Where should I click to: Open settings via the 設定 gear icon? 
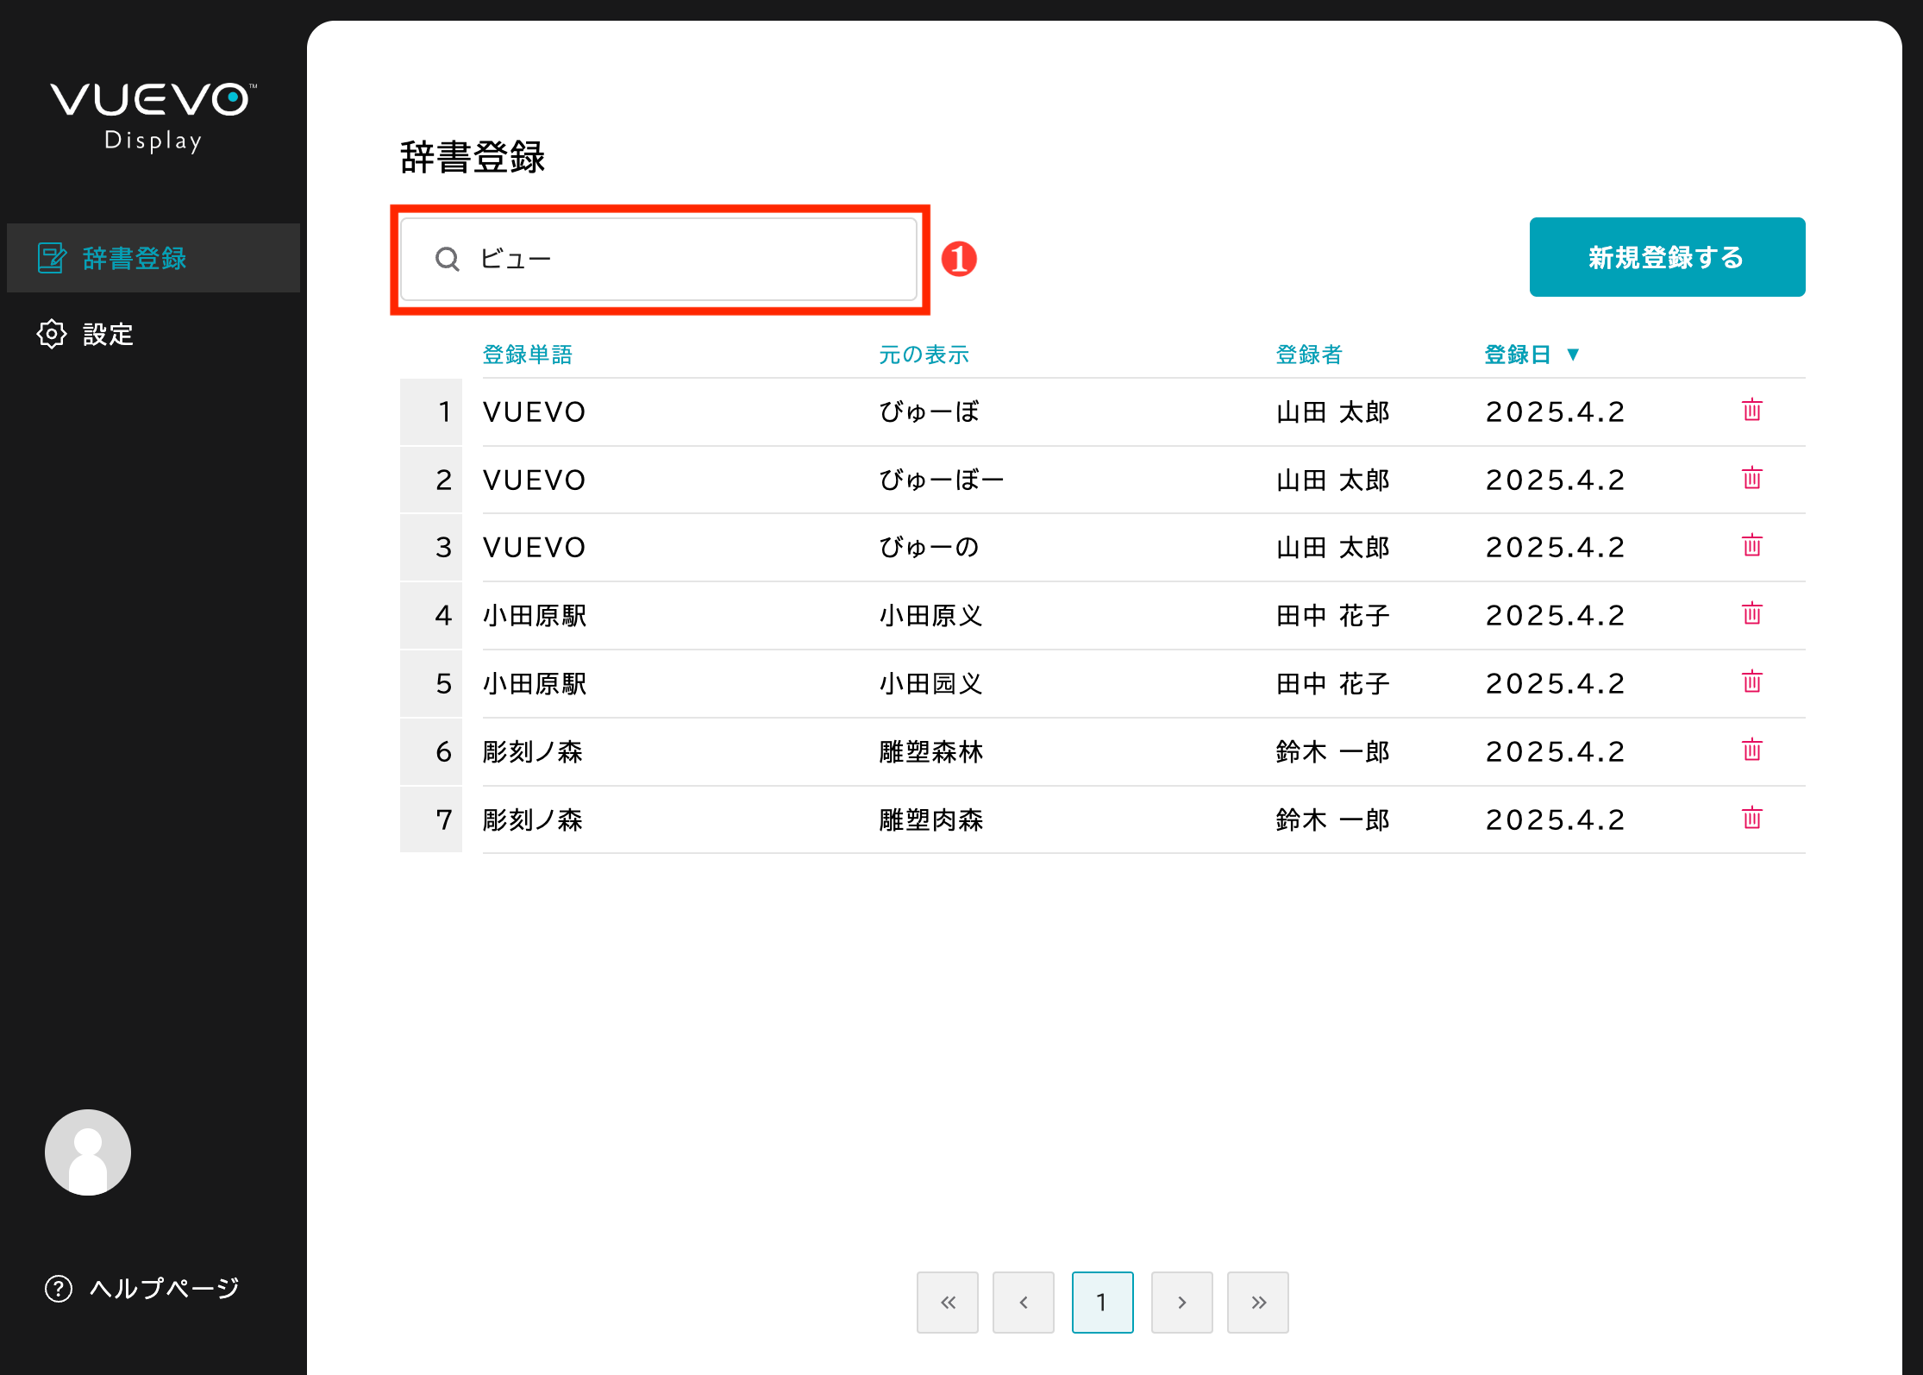(51, 334)
